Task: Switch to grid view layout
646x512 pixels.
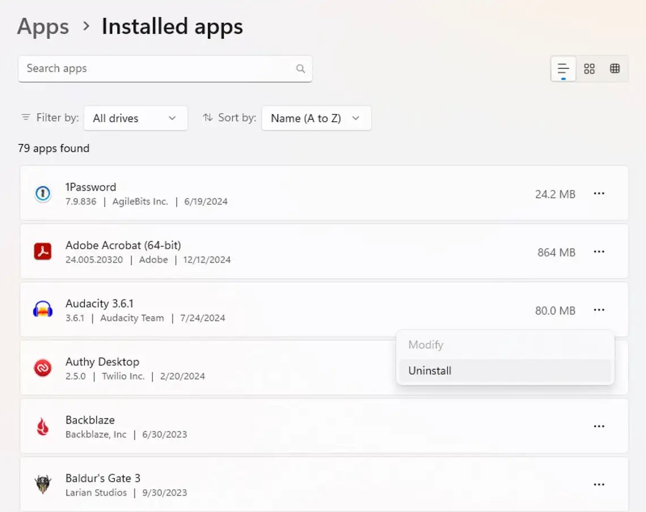Action: point(589,69)
